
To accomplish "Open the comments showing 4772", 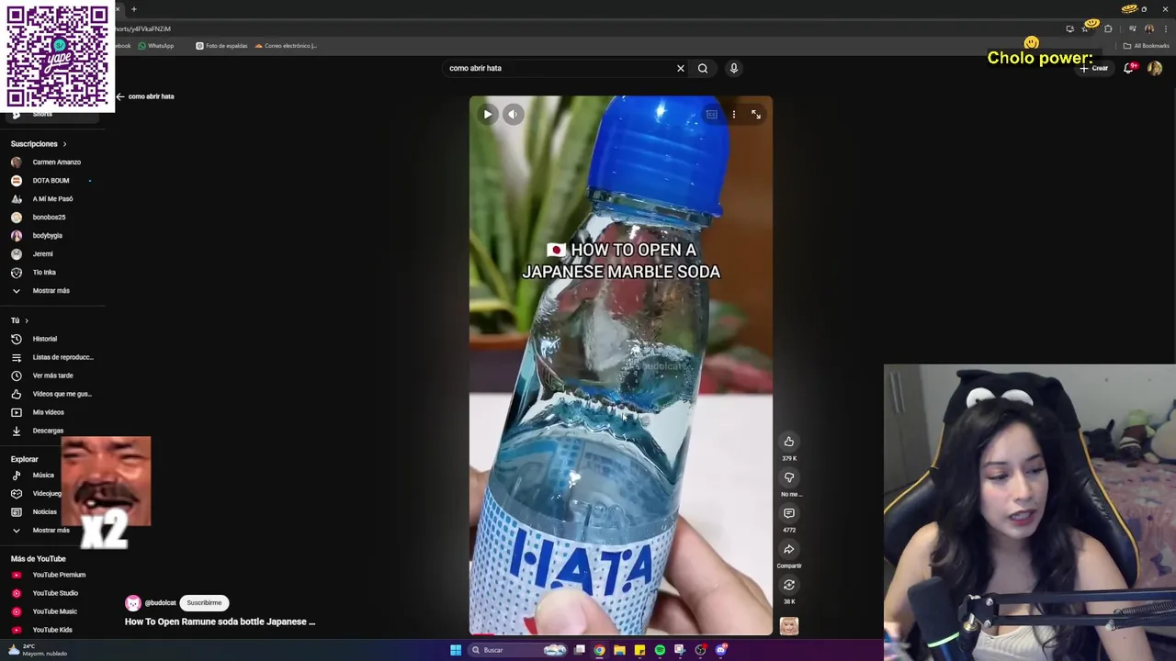I will 788,513.
